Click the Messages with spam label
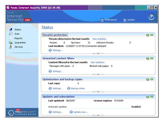This screenshot has width=163, height=122. click(x=60, y=66)
